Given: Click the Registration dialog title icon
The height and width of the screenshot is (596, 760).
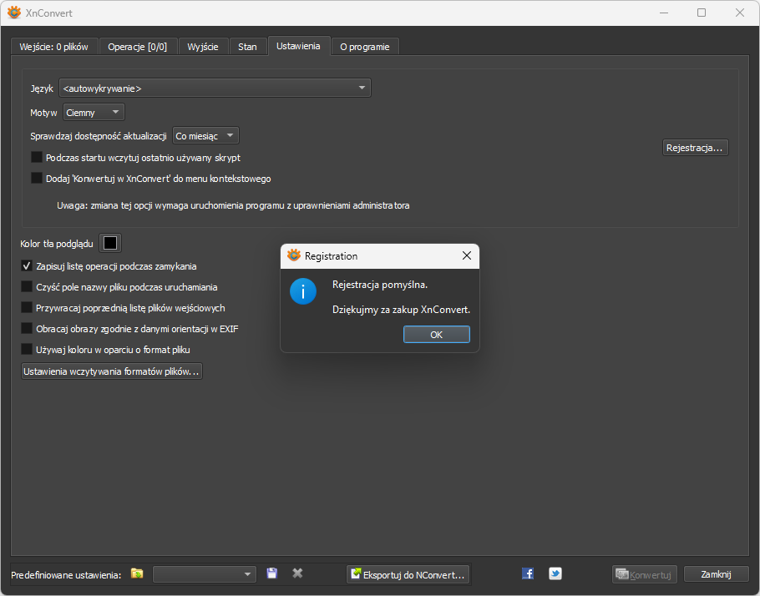Looking at the screenshot, I should pos(294,255).
